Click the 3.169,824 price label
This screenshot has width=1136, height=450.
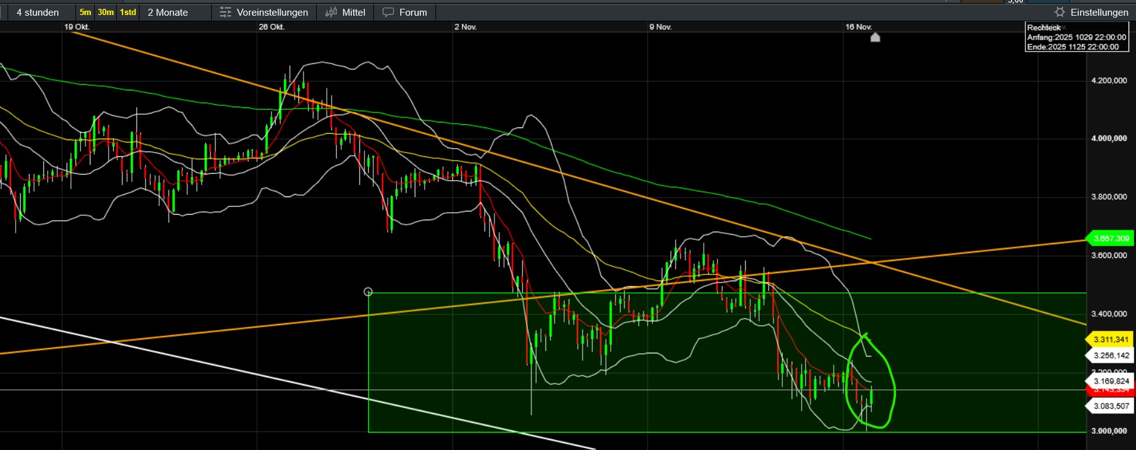tap(1110, 381)
